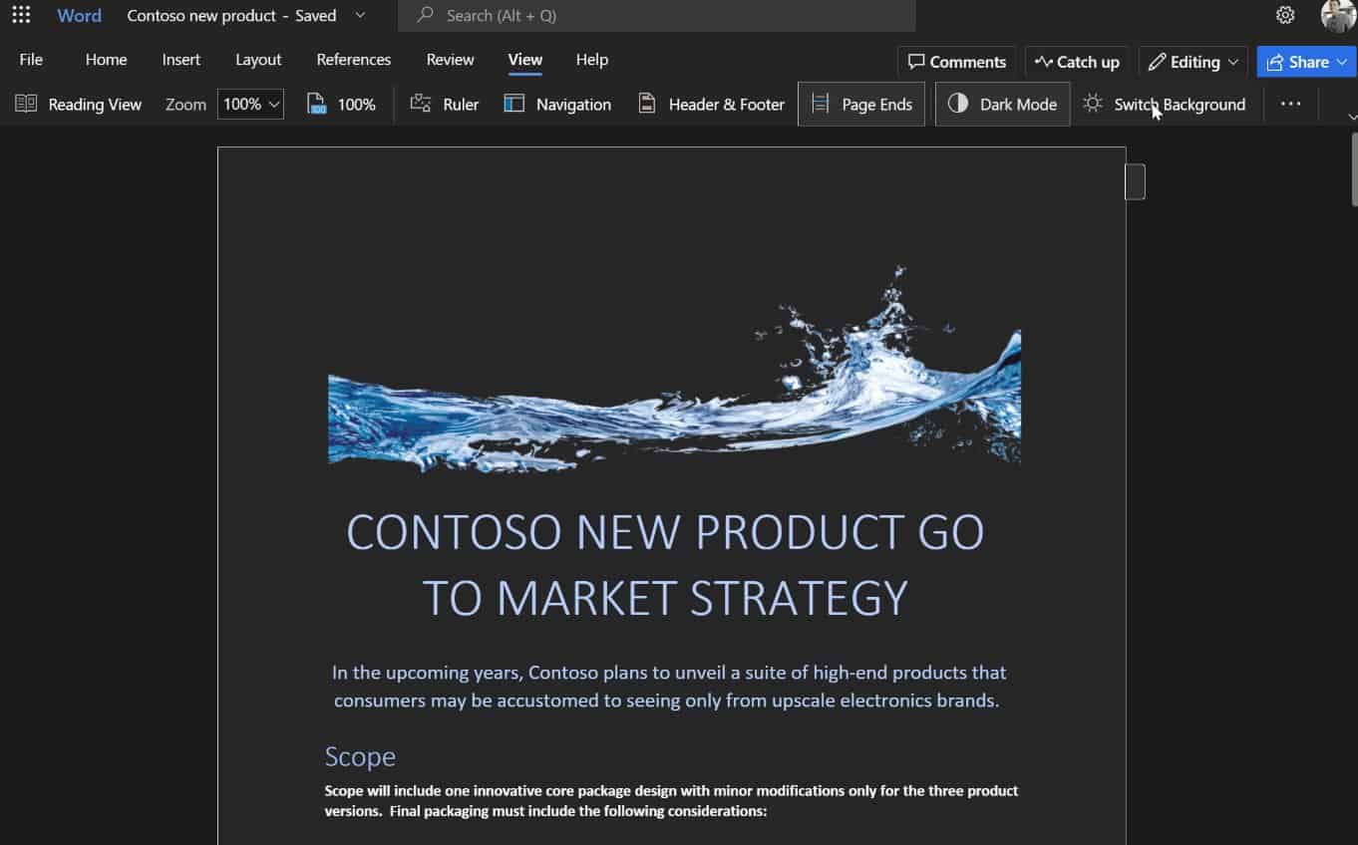Open the File menu
This screenshot has width=1358, height=845.
tap(31, 60)
